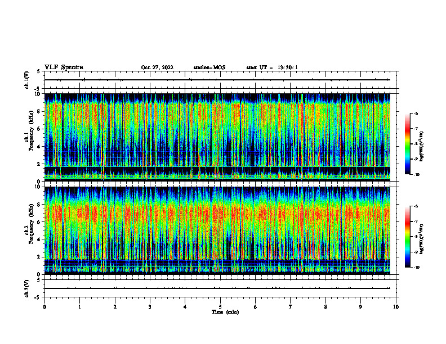The image size is (446, 344).
Task: Click time axis tick label "5"
Action: coord(220,307)
